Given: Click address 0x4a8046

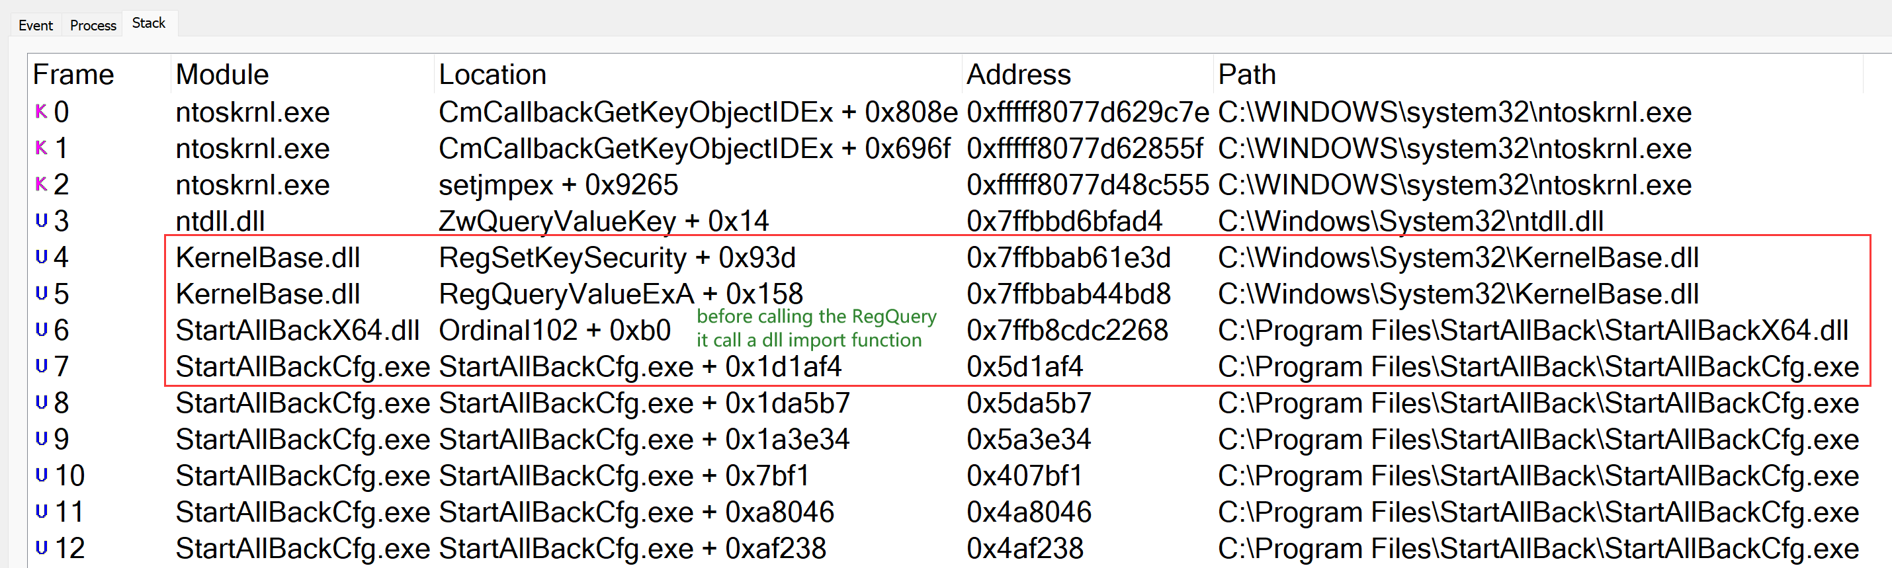Looking at the screenshot, I should click(x=1029, y=512).
